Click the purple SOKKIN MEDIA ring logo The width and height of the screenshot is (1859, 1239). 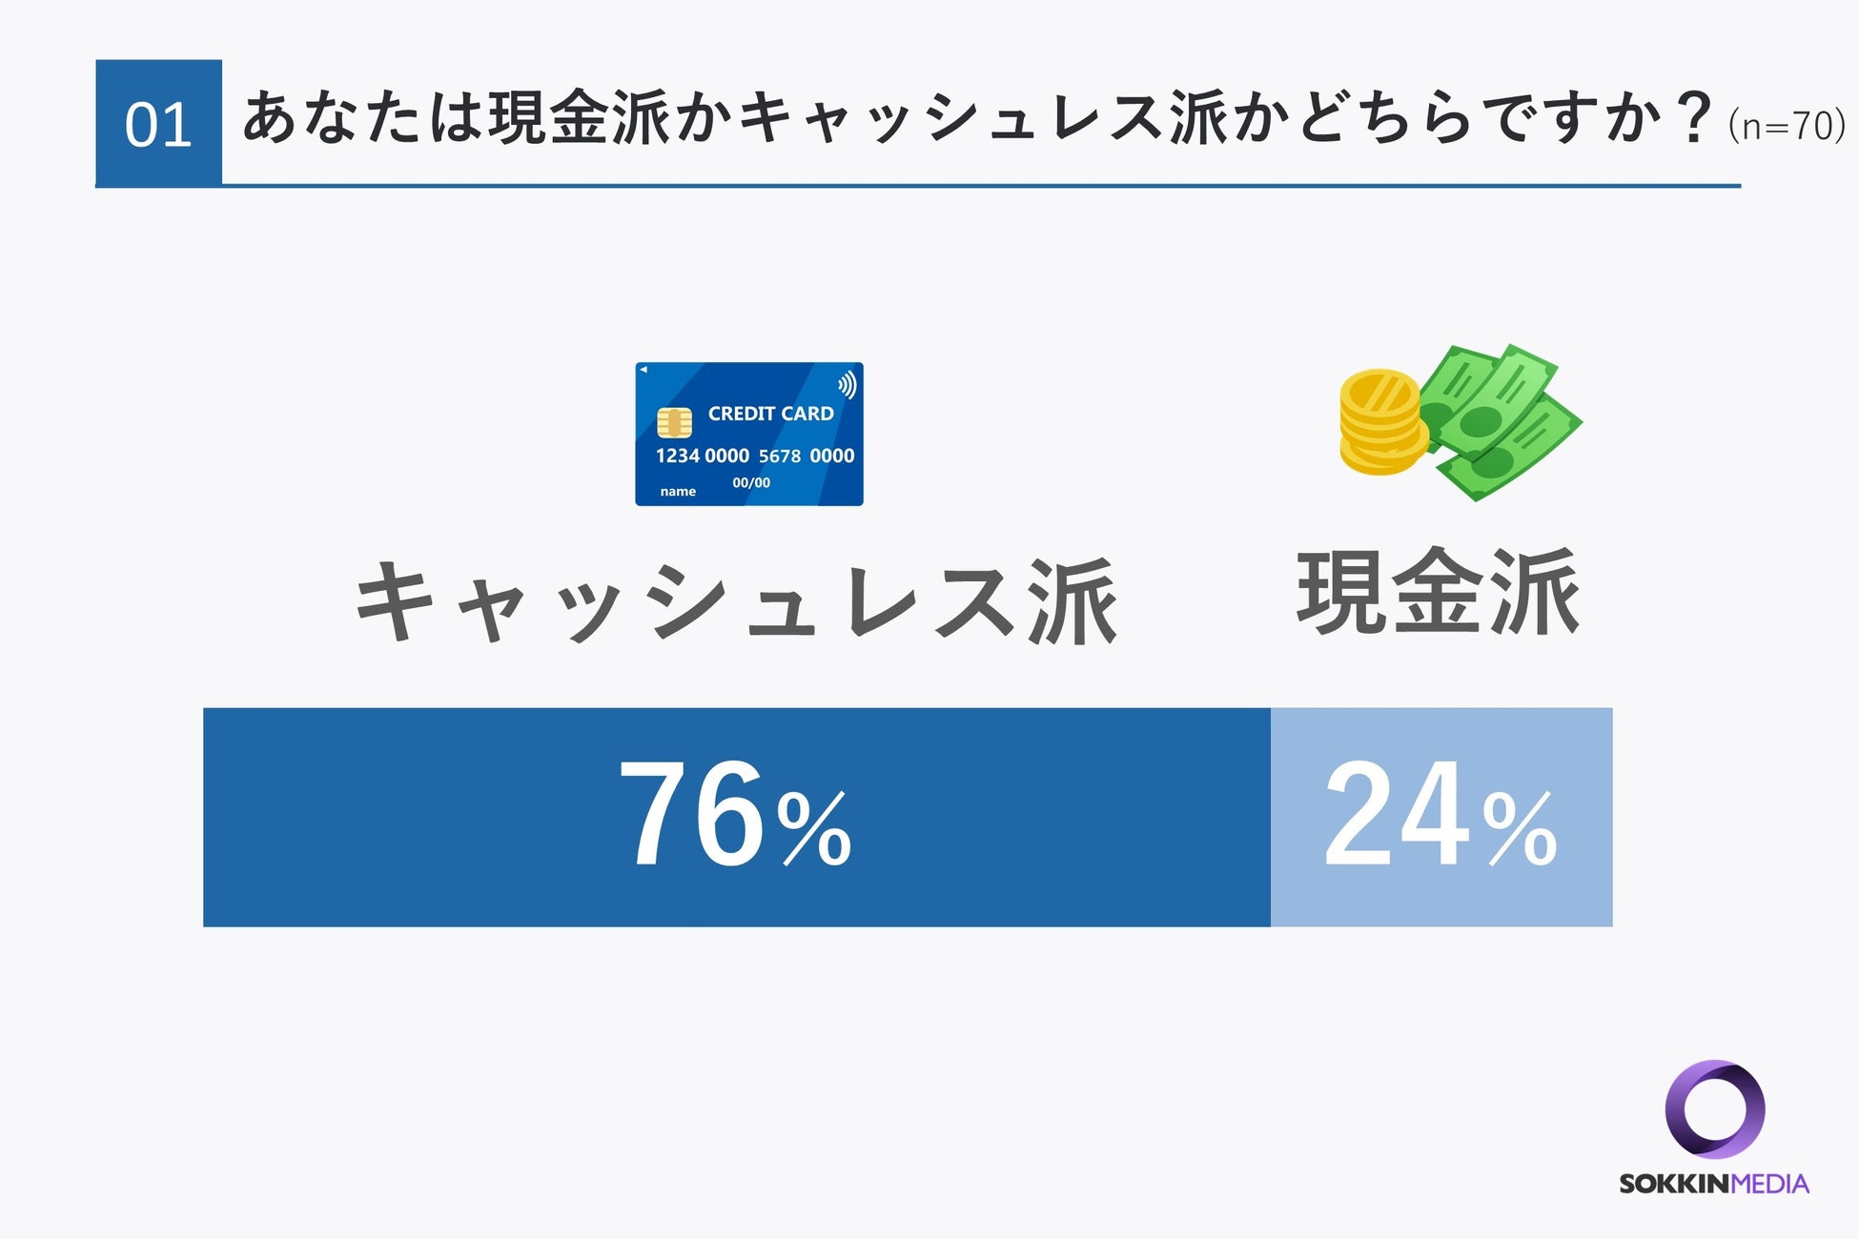tap(1714, 1109)
